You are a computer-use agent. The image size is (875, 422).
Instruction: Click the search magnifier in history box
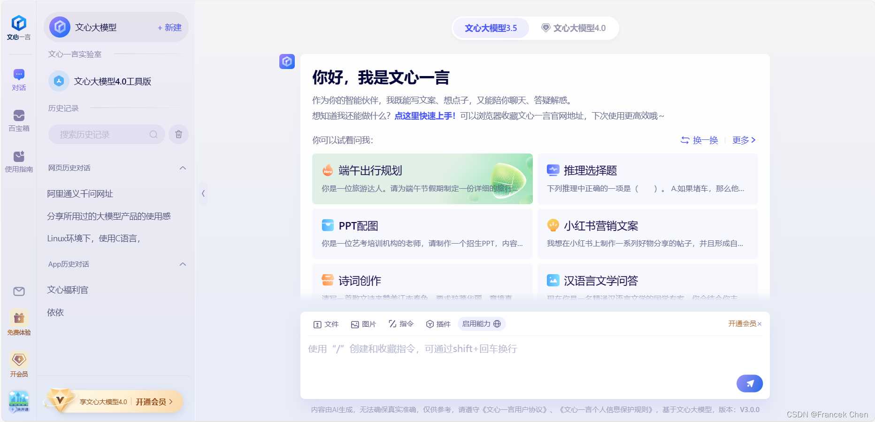click(x=154, y=135)
